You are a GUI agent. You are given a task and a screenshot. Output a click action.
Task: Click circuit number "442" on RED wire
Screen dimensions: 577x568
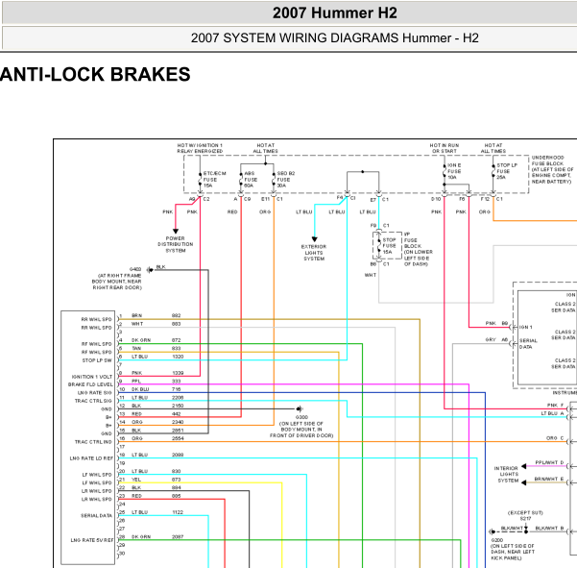point(177,413)
